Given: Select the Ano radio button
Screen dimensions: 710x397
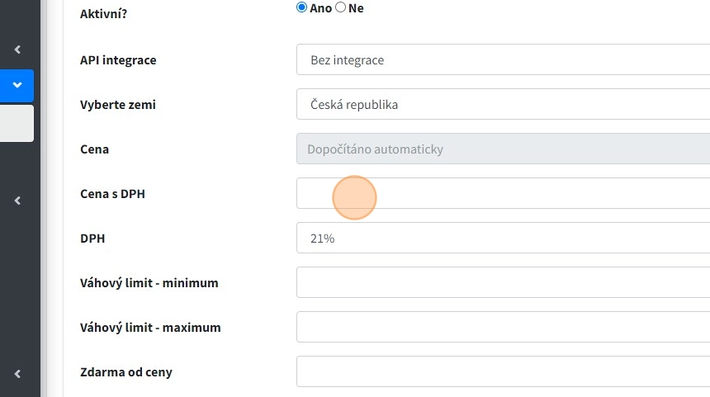Looking at the screenshot, I should click(x=301, y=7).
